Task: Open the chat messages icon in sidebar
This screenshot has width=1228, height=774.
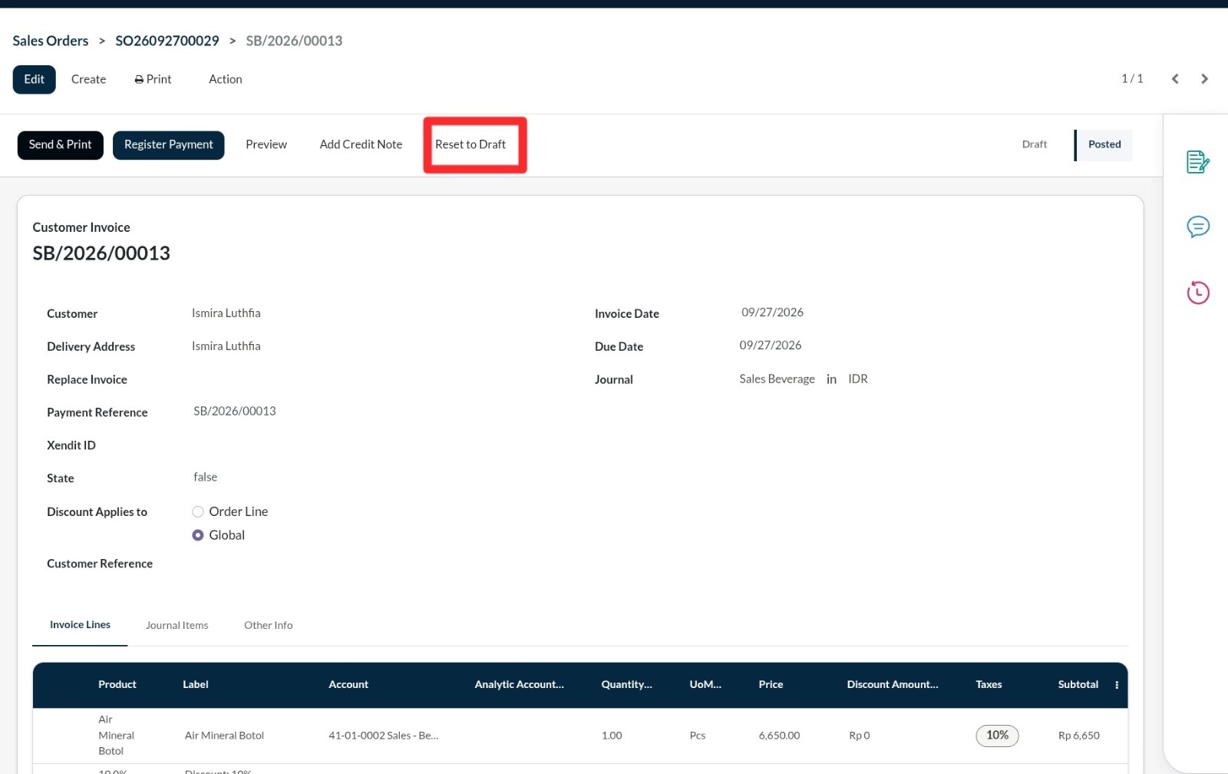Action: point(1198,227)
